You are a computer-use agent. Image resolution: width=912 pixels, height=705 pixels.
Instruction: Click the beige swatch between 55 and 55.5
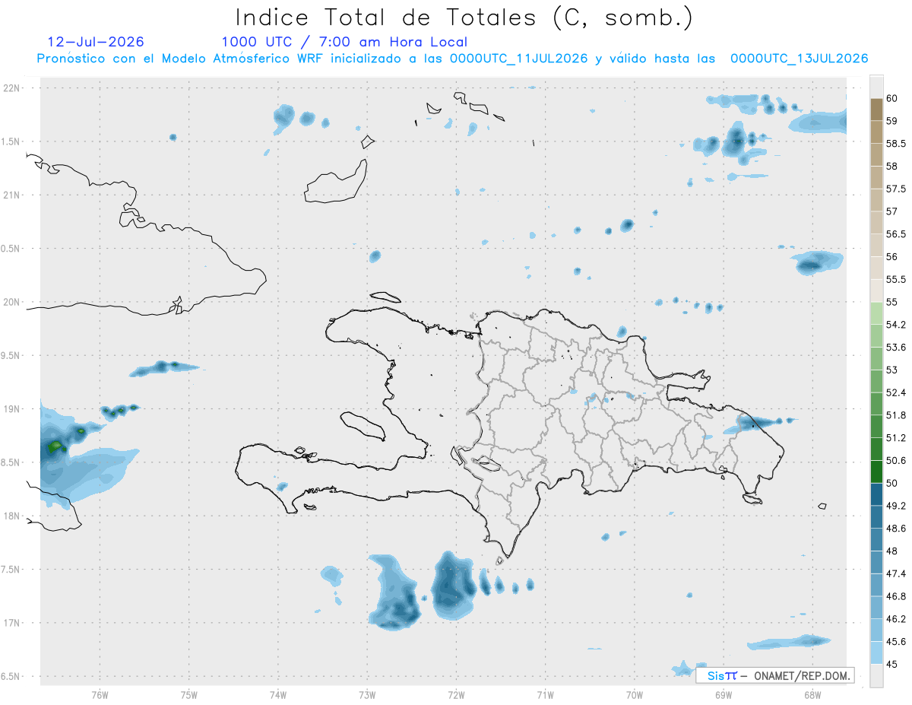click(876, 291)
